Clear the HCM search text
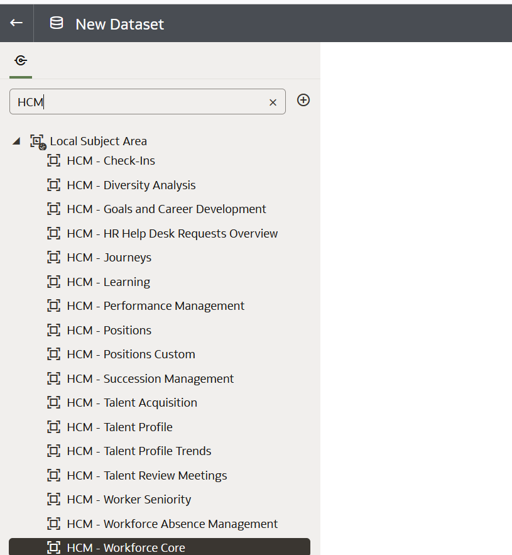512x555 pixels. (273, 102)
